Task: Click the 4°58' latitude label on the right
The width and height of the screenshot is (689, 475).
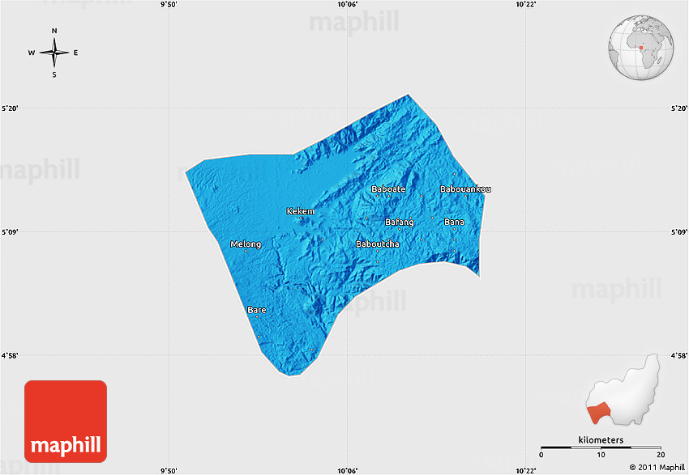Action: (x=678, y=355)
